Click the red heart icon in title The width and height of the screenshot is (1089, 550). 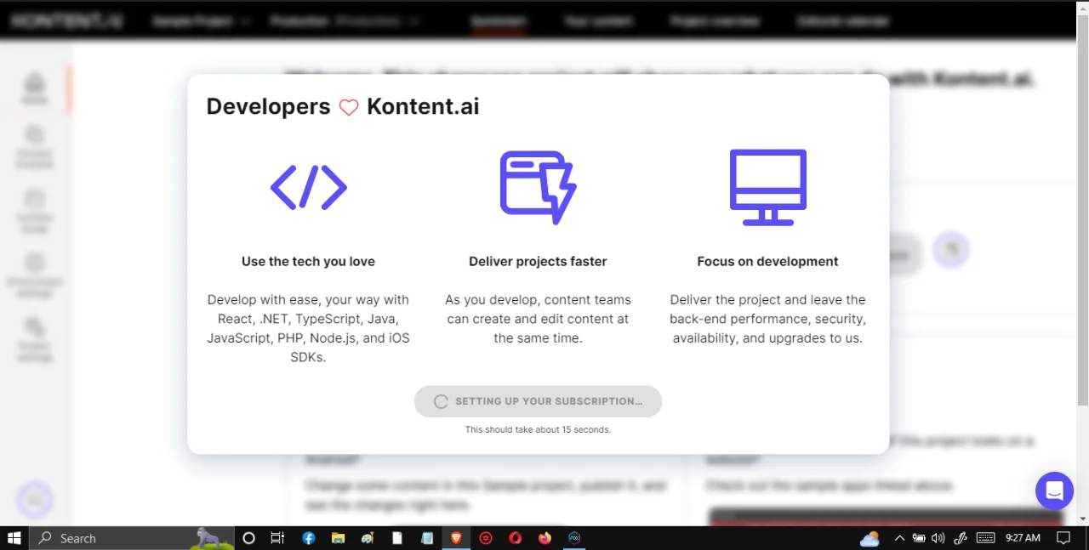pyautogui.click(x=349, y=107)
